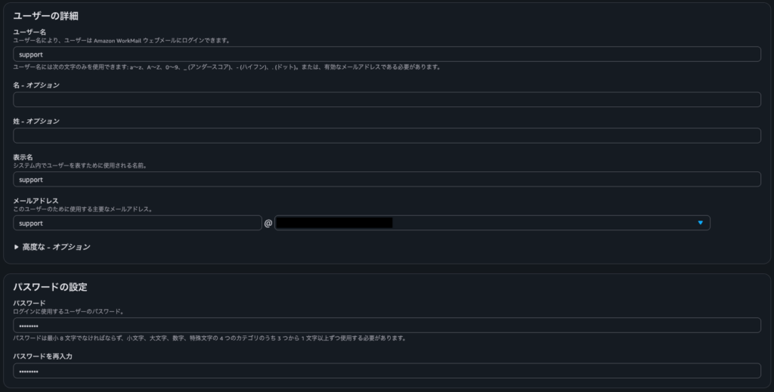The image size is (774, 392).
Task: Select the 表示名 input box
Action: (x=386, y=180)
